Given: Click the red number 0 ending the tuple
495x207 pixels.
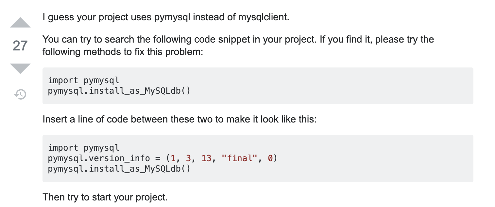Looking at the screenshot, I should pos(270,159).
